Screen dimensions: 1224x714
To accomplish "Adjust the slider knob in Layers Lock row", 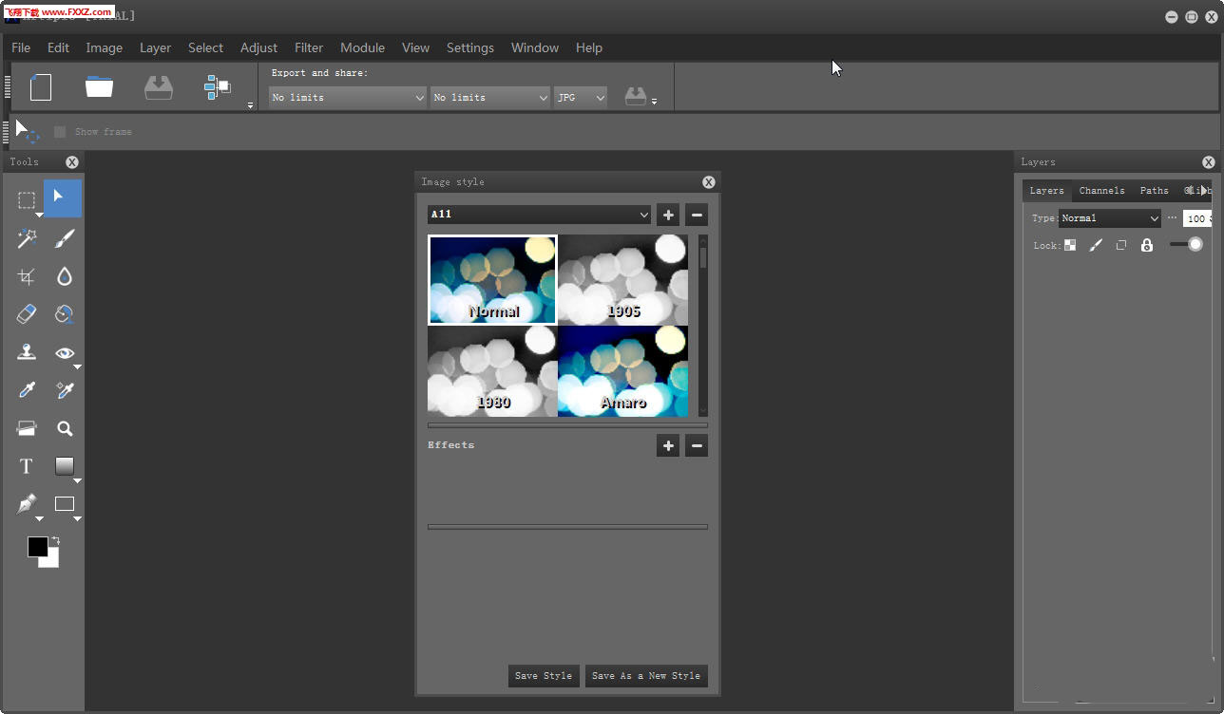I will pos(1195,244).
